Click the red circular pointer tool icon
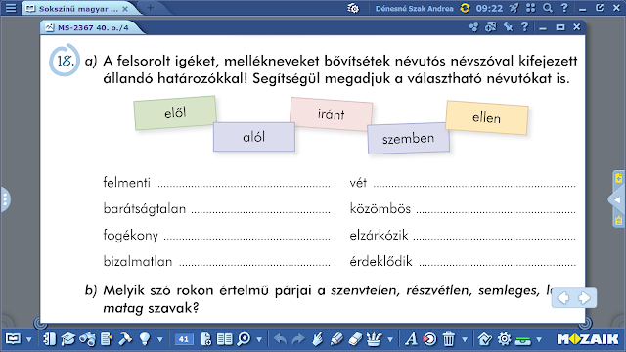626x352 pixels. tap(429, 339)
